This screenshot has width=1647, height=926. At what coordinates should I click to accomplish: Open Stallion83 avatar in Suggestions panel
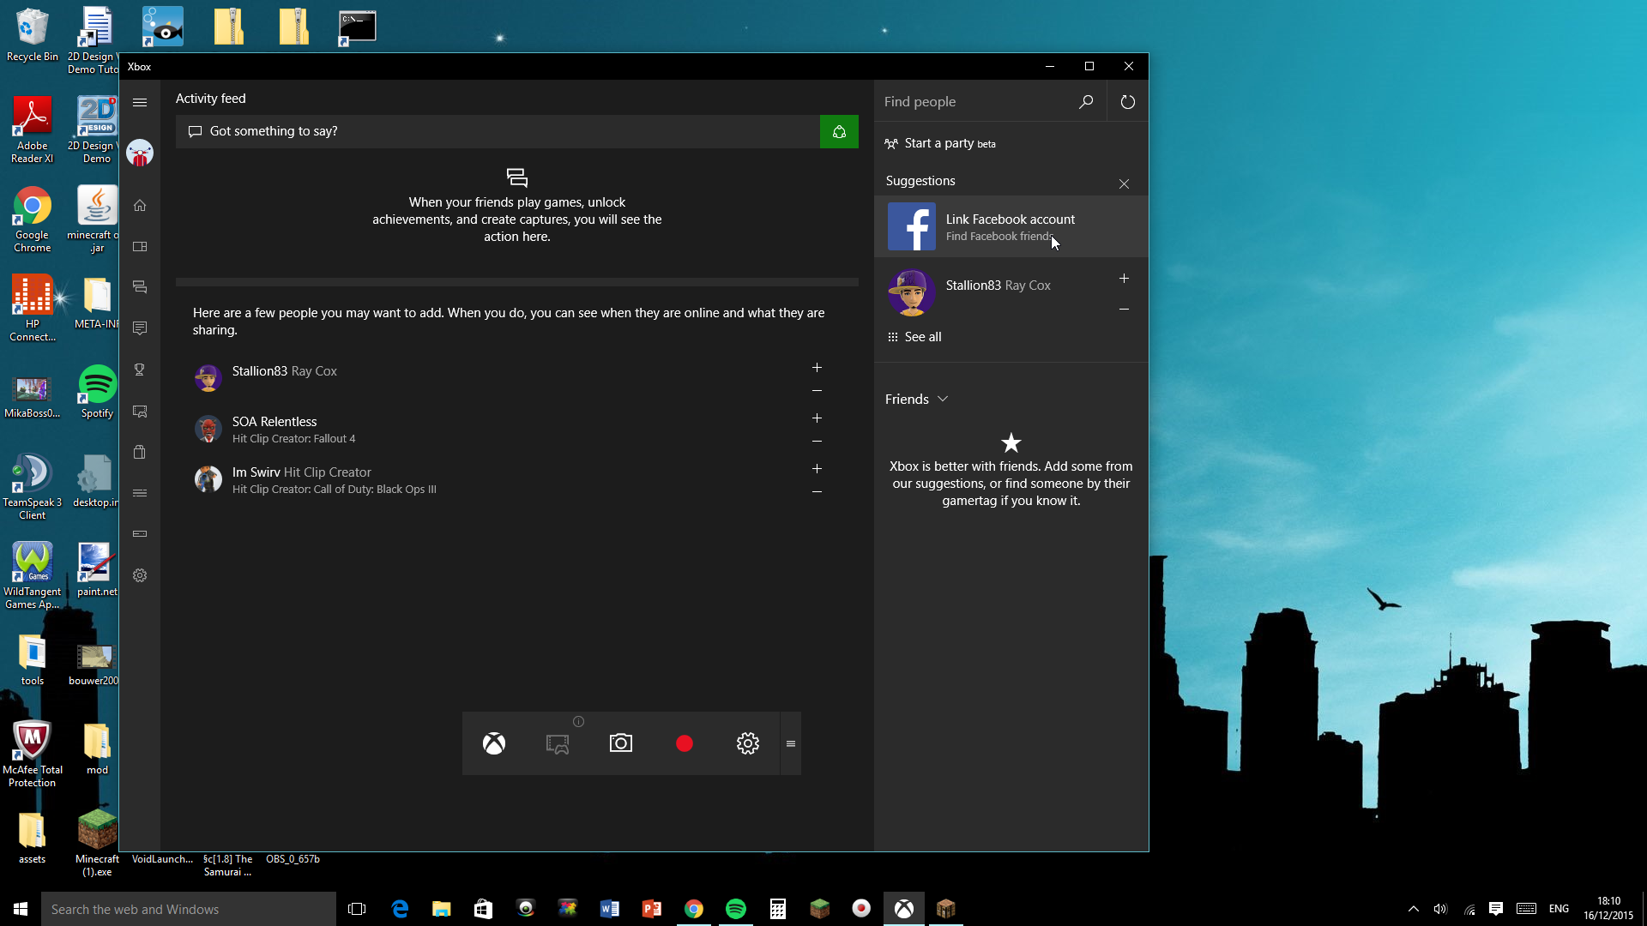tap(911, 292)
